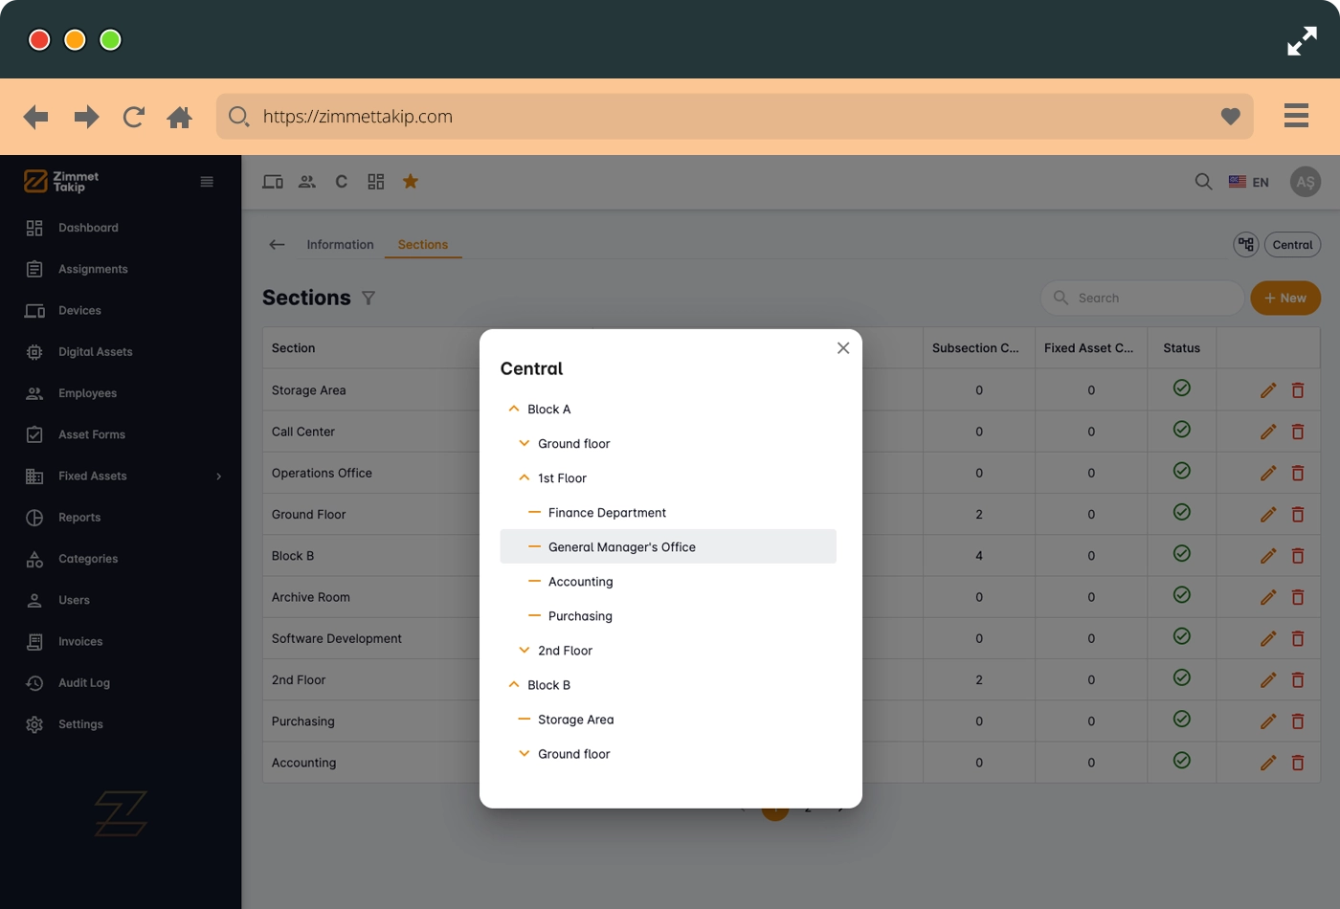Open Asset Forms in the sidebar
Screen dimensions: 1340x909
tap(91, 434)
